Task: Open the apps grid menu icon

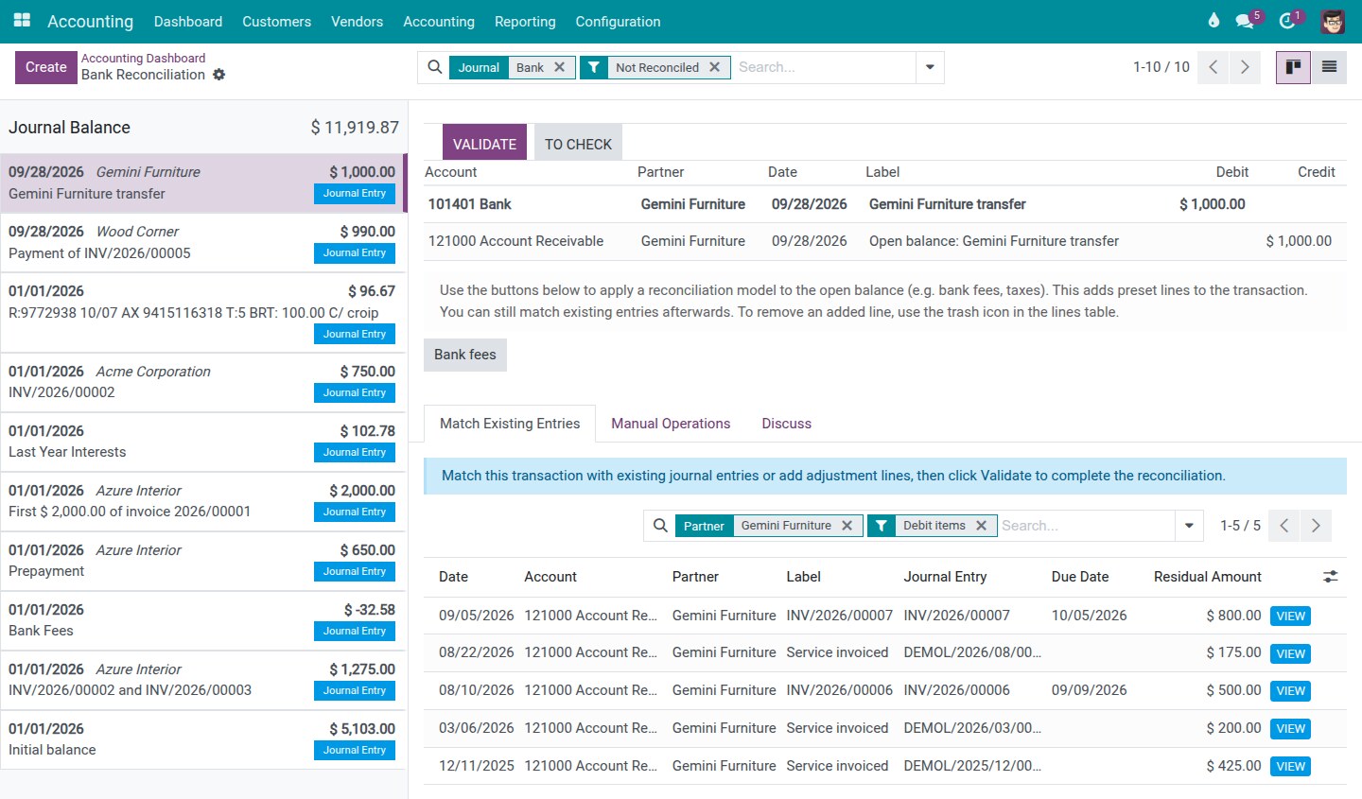Action: coord(22,21)
